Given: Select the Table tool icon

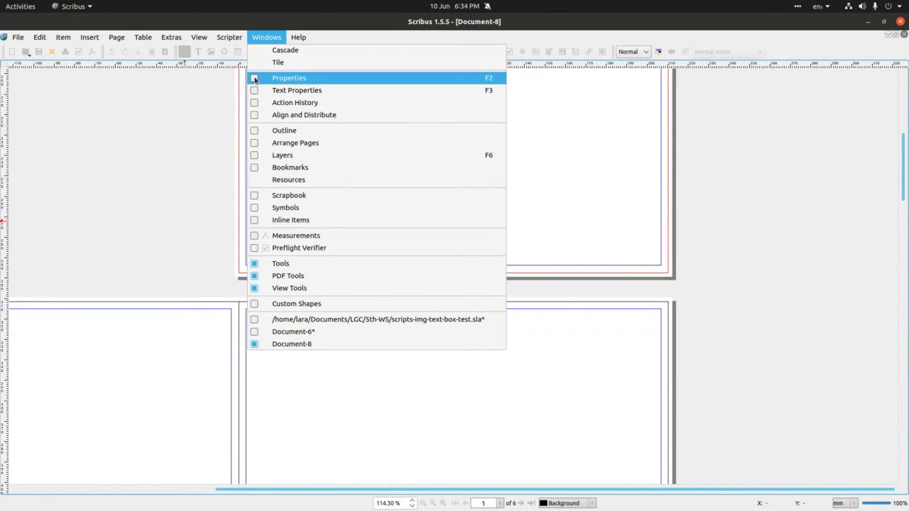Looking at the screenshot, I should tap(238, 52).
